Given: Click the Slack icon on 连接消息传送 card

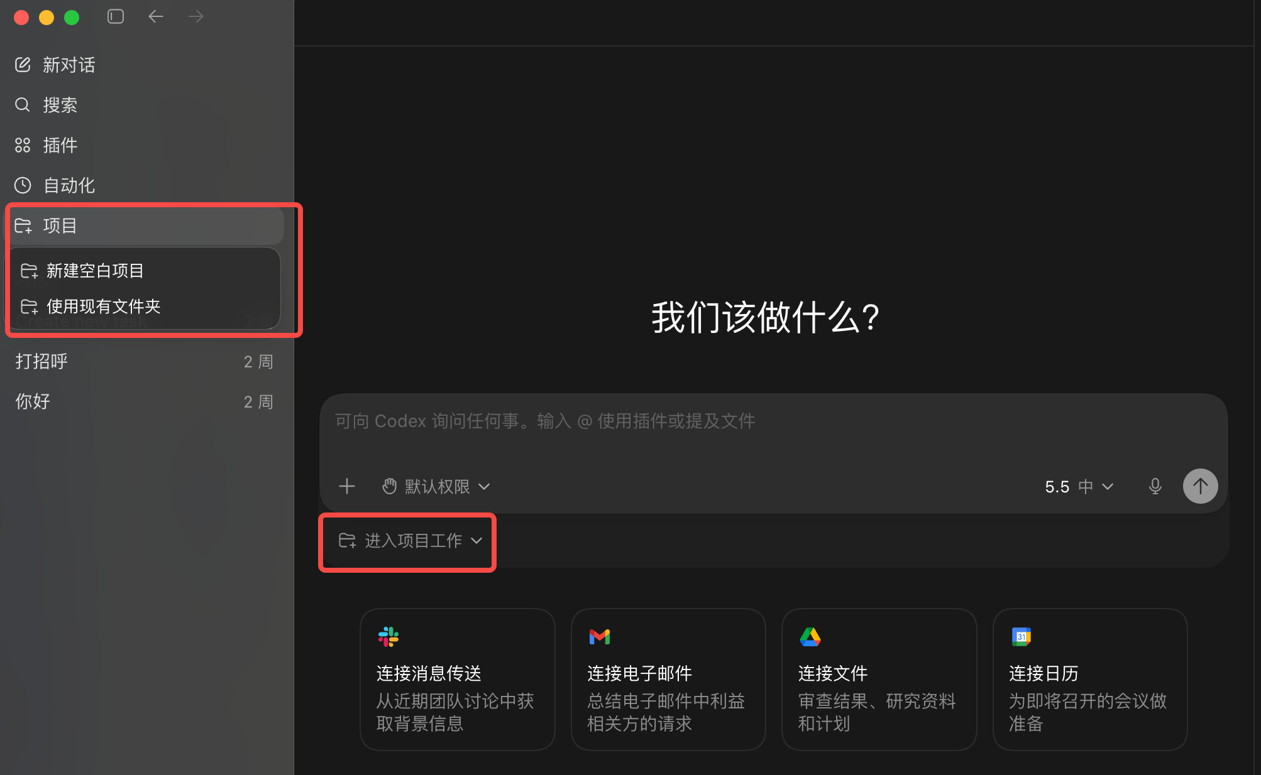Looking at the screenshot, I should coord(388,637).
